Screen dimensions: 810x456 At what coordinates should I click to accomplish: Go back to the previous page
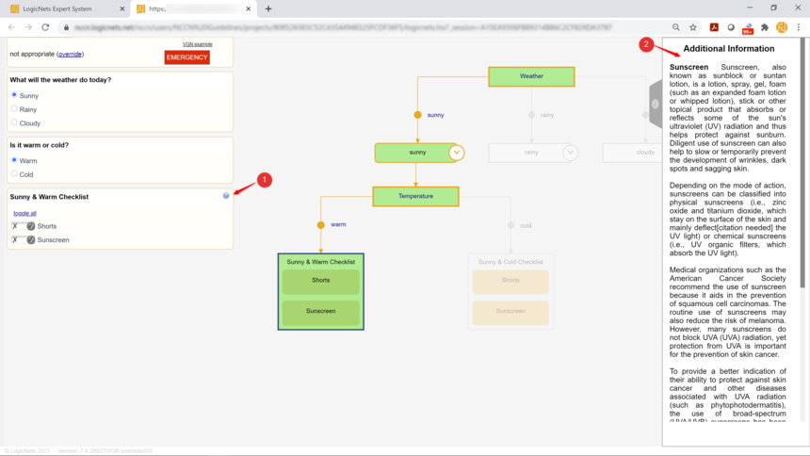(11, 27)
